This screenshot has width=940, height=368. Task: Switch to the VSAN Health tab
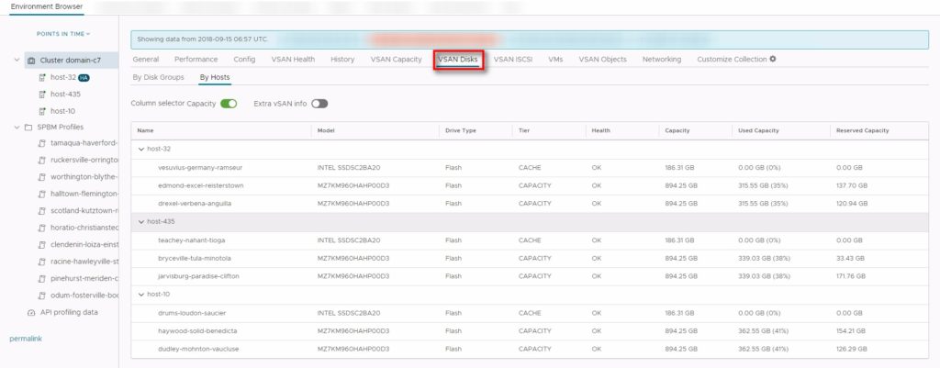tap(293, 60)
